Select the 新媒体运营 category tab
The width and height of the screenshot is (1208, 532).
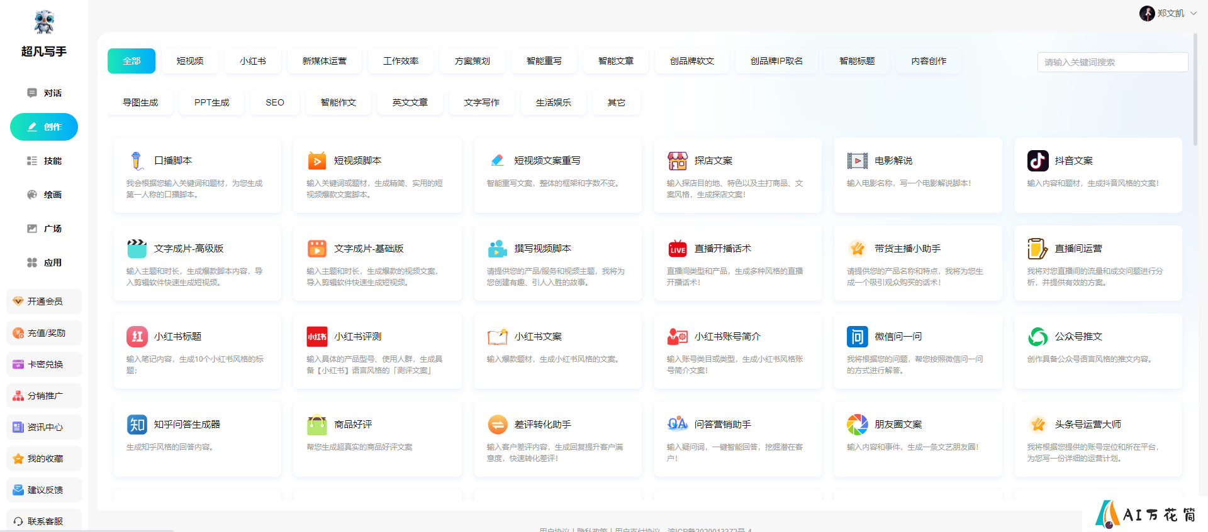point(325,61)
